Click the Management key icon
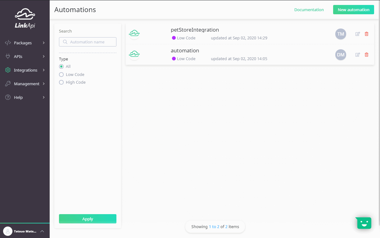 tap(8, 84)
